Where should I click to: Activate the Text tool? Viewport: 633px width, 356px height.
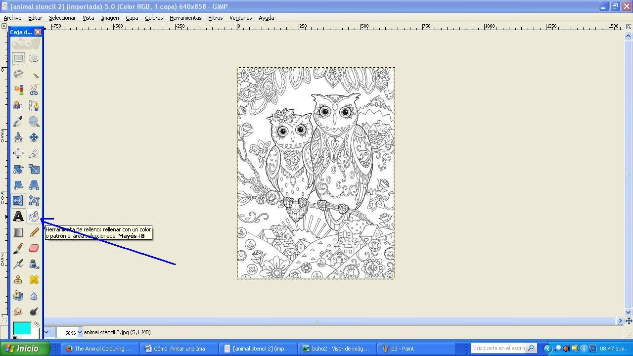click(18, 217)
